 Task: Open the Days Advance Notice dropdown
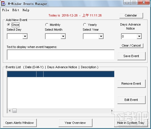[x=139, y=36]
